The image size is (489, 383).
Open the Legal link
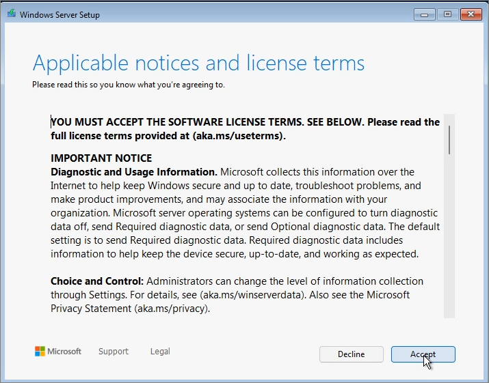160,351
